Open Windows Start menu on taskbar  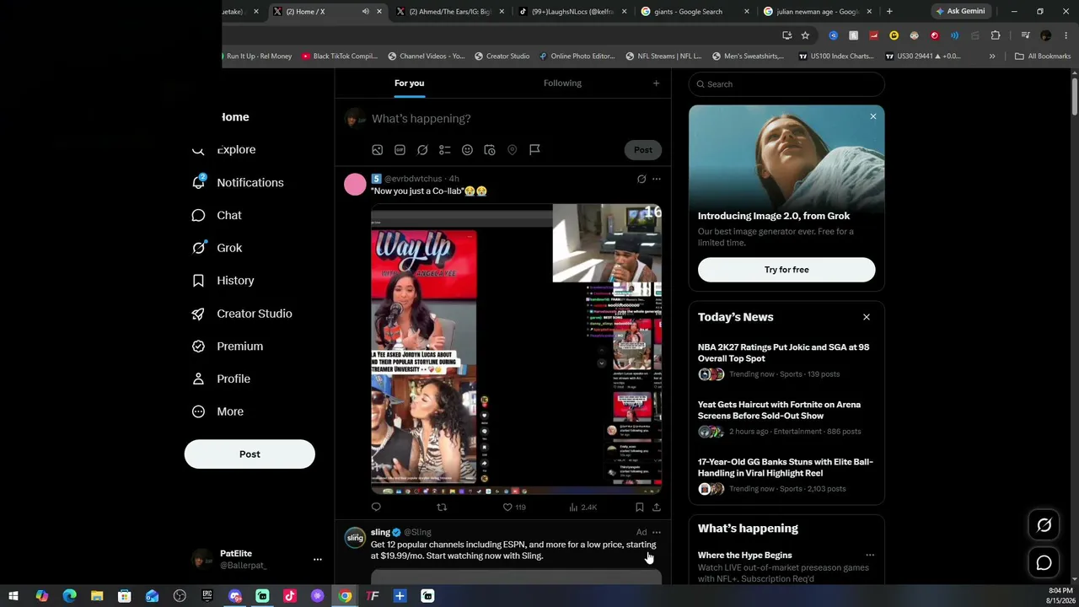(x=13, y=596)
